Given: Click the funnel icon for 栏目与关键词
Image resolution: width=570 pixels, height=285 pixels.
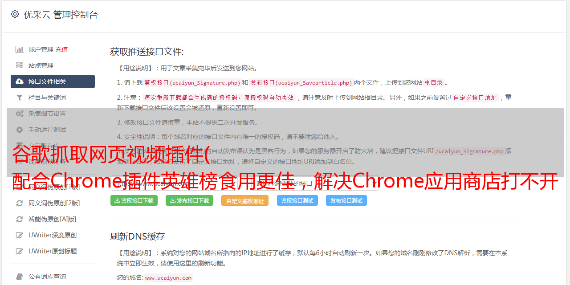Looking at the screenshot, I should click(x=20, y=98).
